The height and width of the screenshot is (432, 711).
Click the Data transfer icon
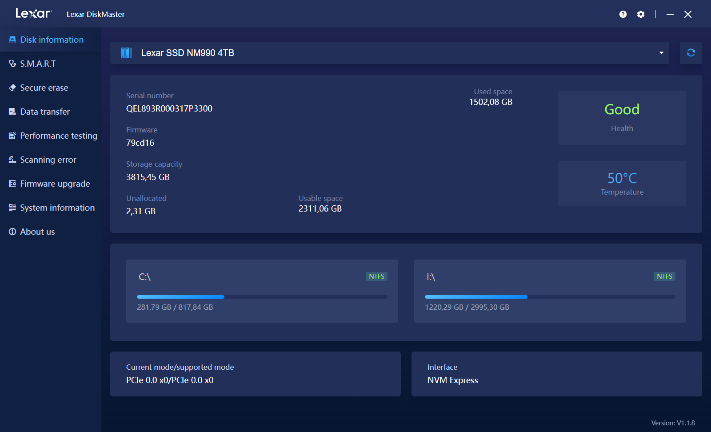[x=12, y=112]
